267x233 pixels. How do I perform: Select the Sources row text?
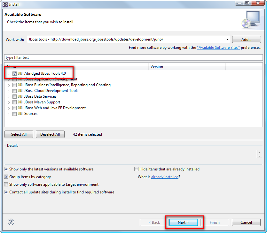(x=31, y=114)
